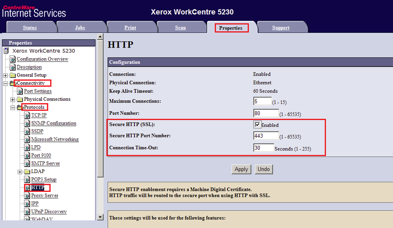Screen dimensions: 393x228
Task: Expand the General Setup tree node
Action: (6, 75)
